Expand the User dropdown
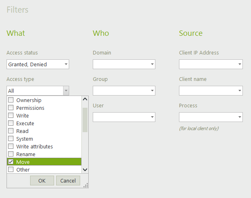Viewport: 251px width, 198px height. click(152, 117)
